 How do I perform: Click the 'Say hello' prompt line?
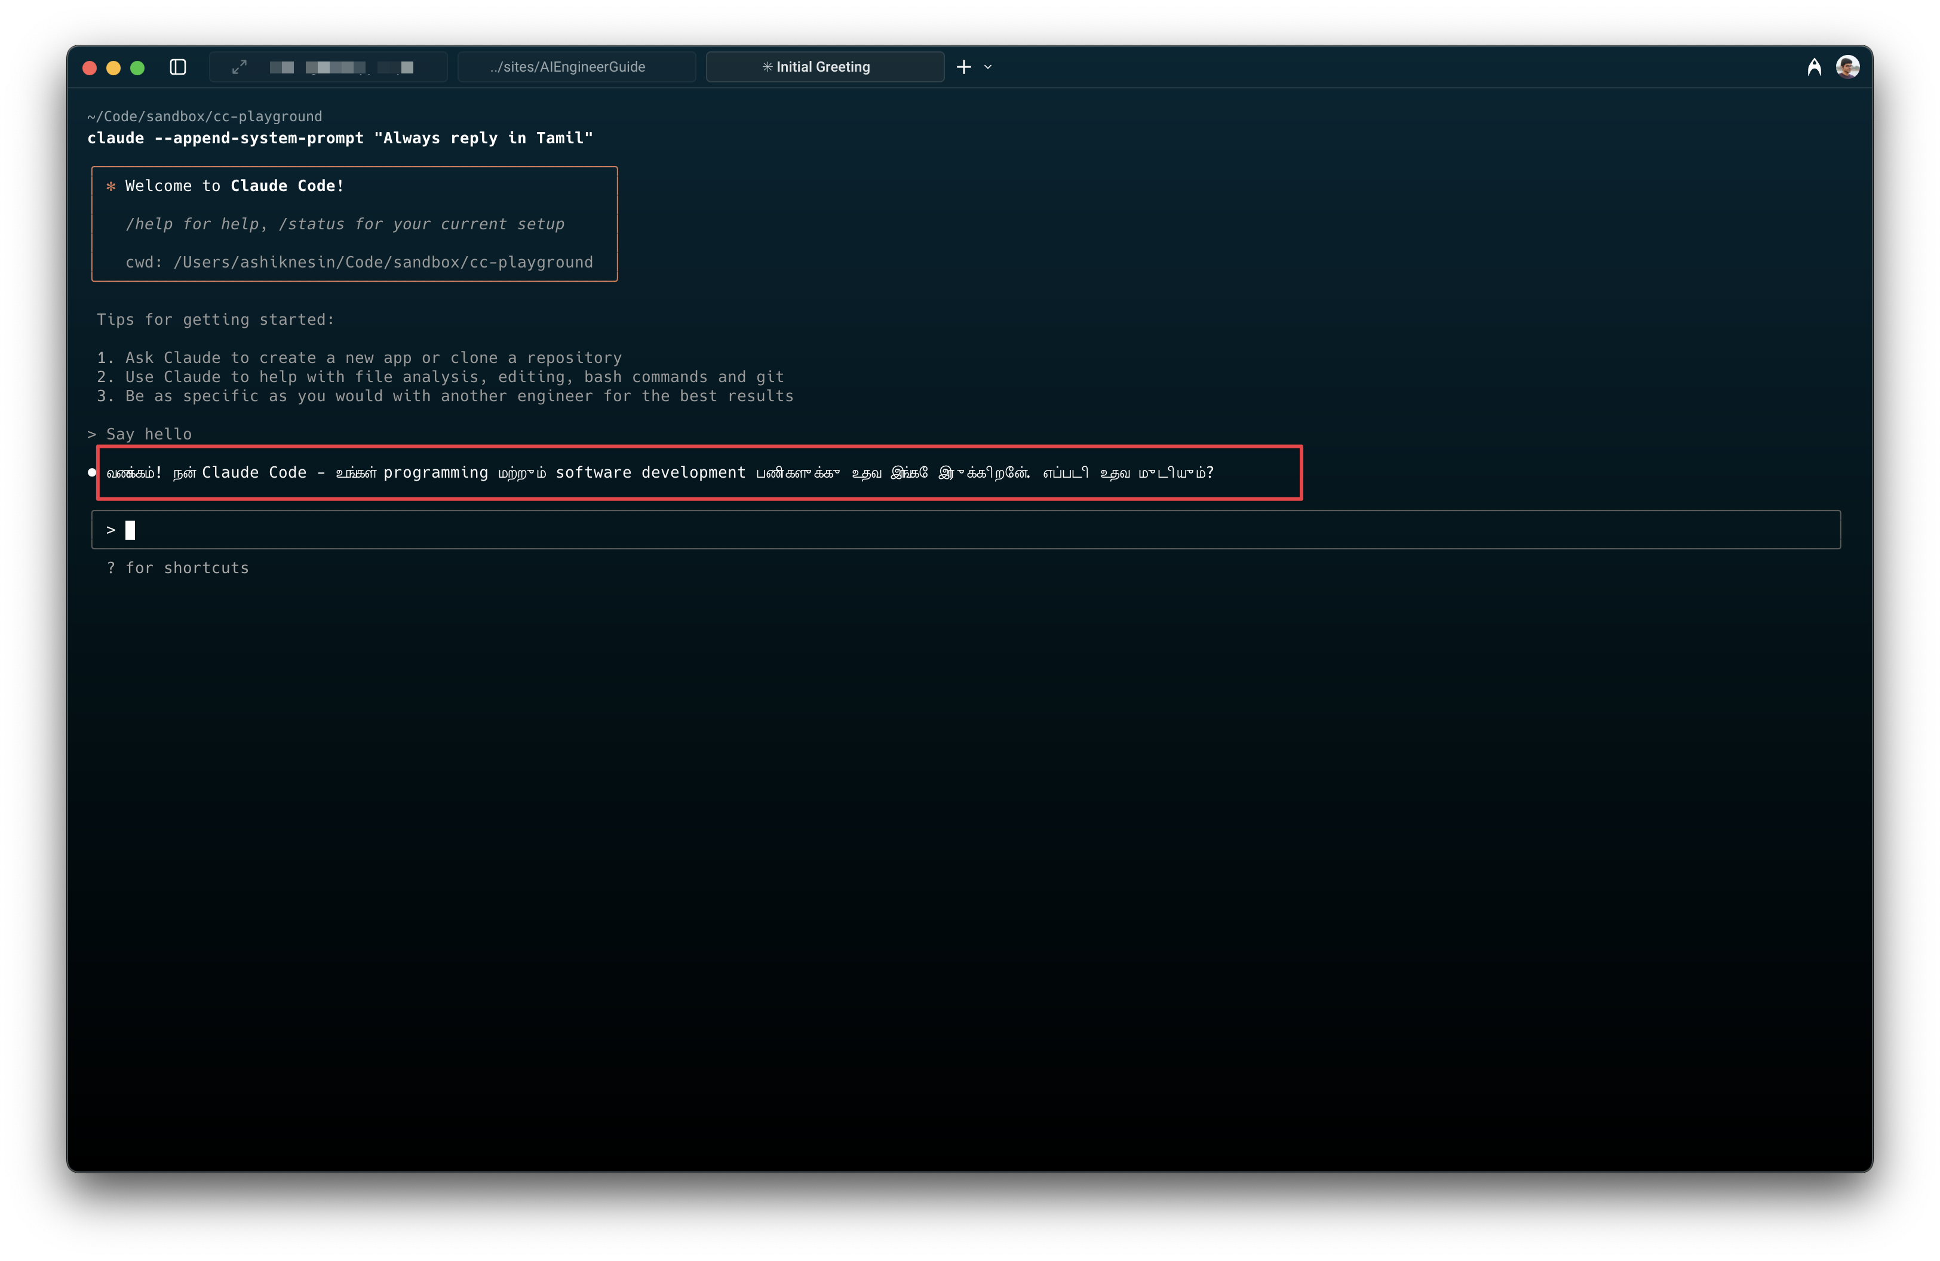click(139, 434)
